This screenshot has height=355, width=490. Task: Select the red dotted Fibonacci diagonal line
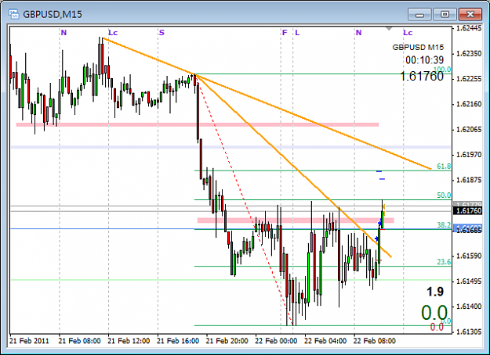click(x=244, y=198)
